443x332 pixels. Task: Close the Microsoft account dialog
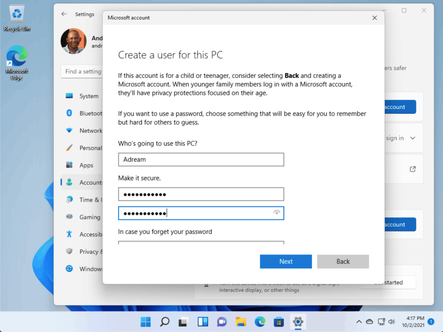(374, 18)
